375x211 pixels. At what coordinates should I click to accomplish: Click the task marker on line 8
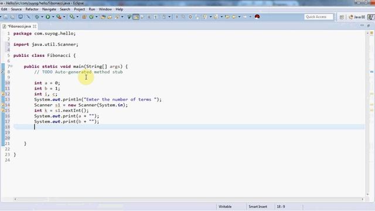point(3,72)
